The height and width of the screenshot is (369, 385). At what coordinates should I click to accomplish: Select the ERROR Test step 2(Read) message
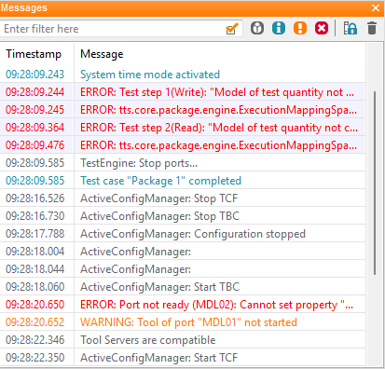coord(183,128)
